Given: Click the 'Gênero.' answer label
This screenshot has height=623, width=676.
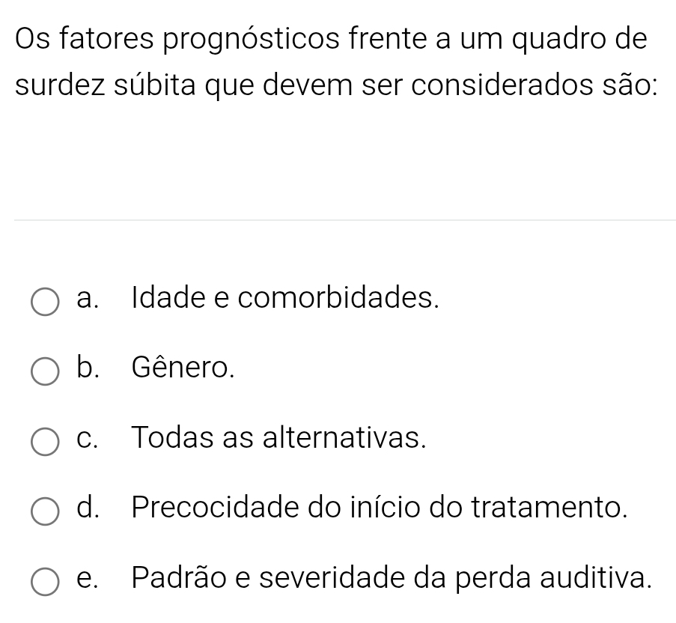Looking at the screenshot, I should click(183, 367).
